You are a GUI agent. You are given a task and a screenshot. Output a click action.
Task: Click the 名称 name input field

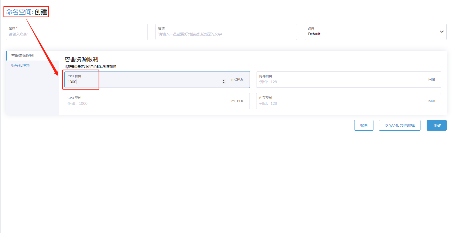pyautogui.click(x=77, y=32)
